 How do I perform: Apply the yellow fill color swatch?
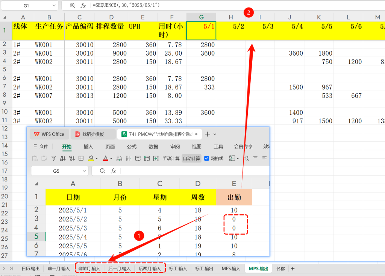(x=91, y=158)
